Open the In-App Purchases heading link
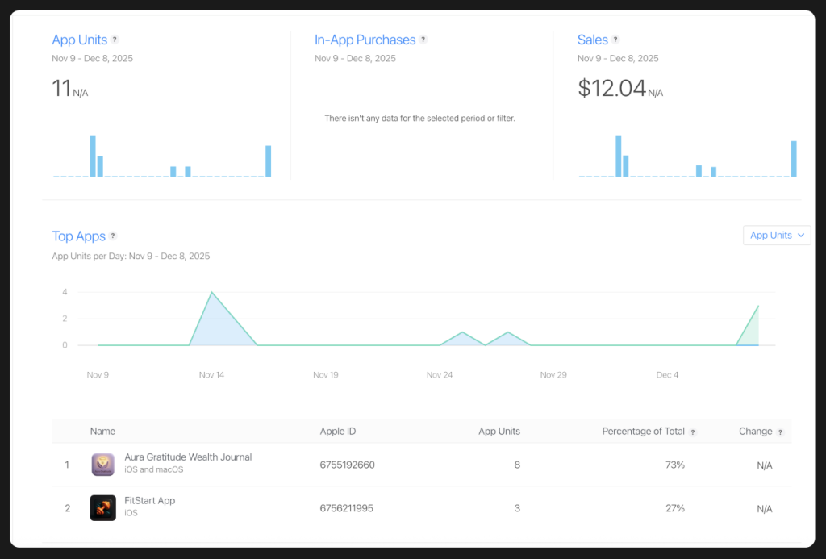 click(x=365, y=40)
